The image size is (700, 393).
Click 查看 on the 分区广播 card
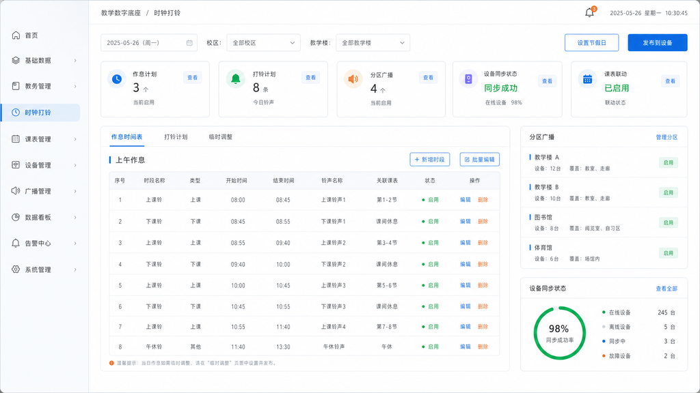click(x=428, y=78)
